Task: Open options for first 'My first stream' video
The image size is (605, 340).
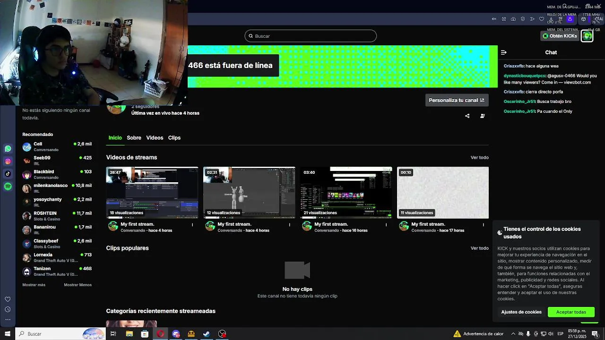Action: tap(192, 225)
